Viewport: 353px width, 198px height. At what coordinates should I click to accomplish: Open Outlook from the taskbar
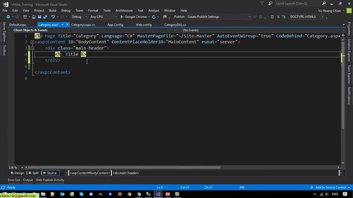[62, 194]
